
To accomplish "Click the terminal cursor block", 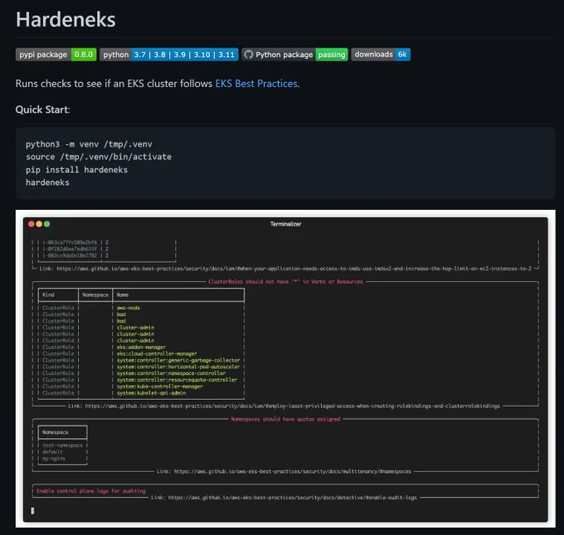I will pyautogui.click(x=32, y=511).
